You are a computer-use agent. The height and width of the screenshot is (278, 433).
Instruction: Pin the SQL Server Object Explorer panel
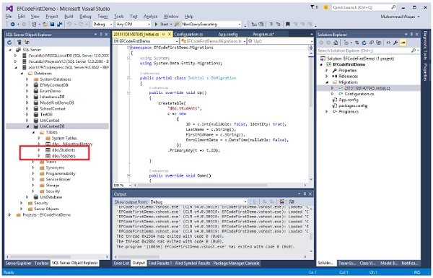[101, 34]
